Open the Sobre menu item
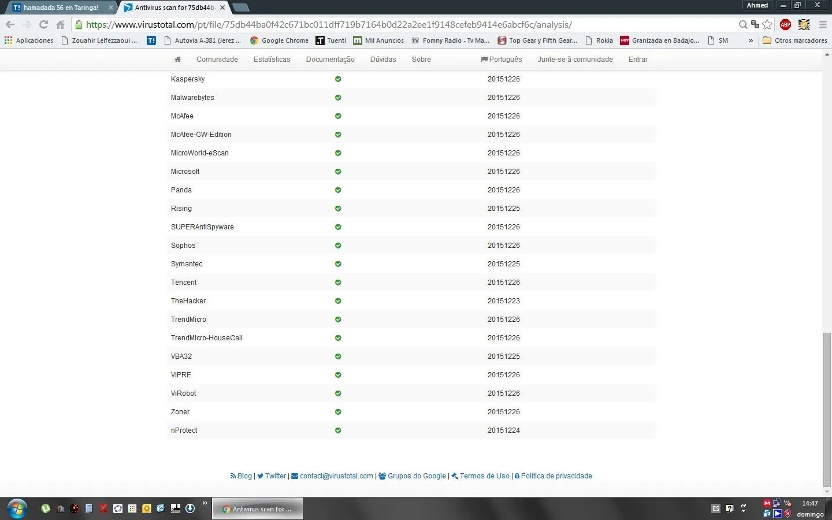This screenshot has height=520, width=832. 421,60
